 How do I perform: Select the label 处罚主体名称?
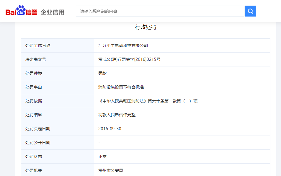pyautogui.click(x=38, y=45)
